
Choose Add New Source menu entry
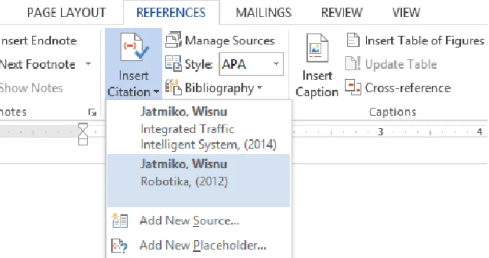[x=199, y=220]
